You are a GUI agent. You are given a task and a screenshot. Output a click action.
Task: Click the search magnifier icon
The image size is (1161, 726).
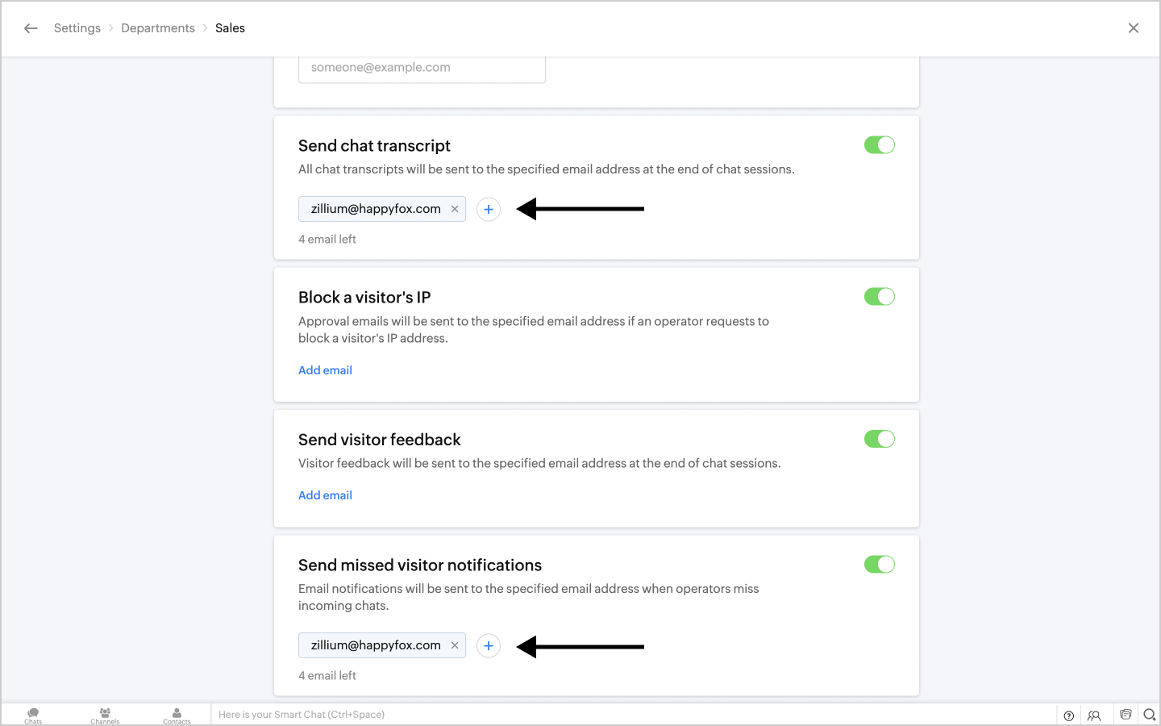(1150, 715)
